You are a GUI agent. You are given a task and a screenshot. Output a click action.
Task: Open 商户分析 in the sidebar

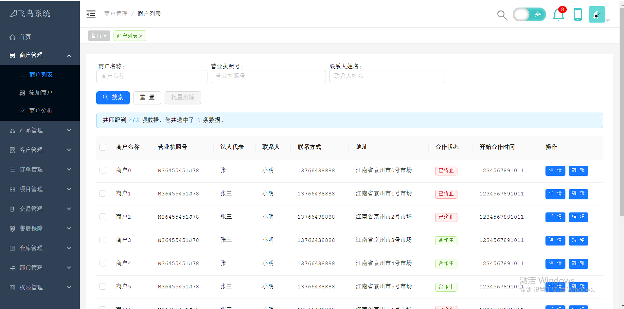click(x=40, y=111)
